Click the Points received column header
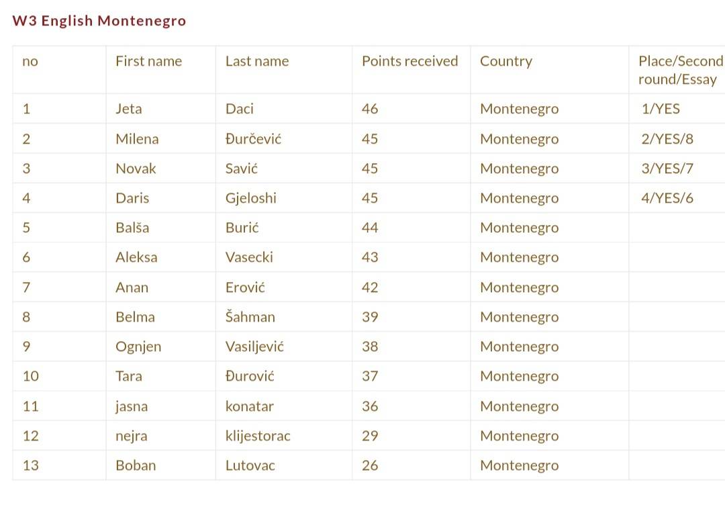725x505 pixels. click(409, 61)
